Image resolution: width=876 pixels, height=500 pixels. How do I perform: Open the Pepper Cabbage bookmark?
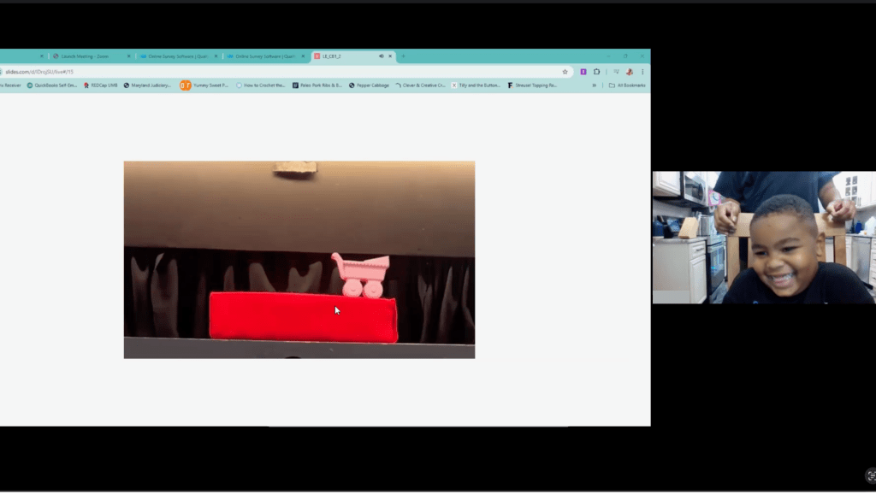coord(369,85)
